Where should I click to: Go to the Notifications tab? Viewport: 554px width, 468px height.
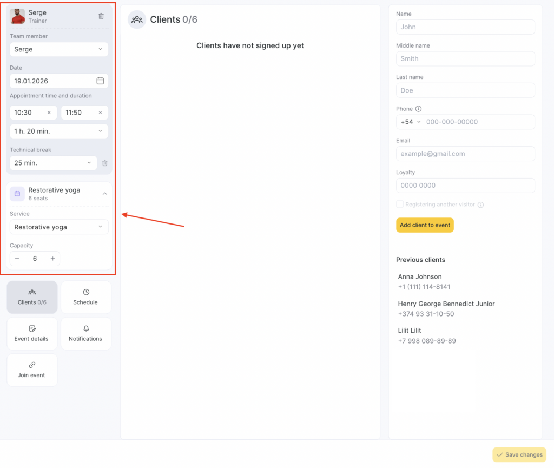[85, 333]
